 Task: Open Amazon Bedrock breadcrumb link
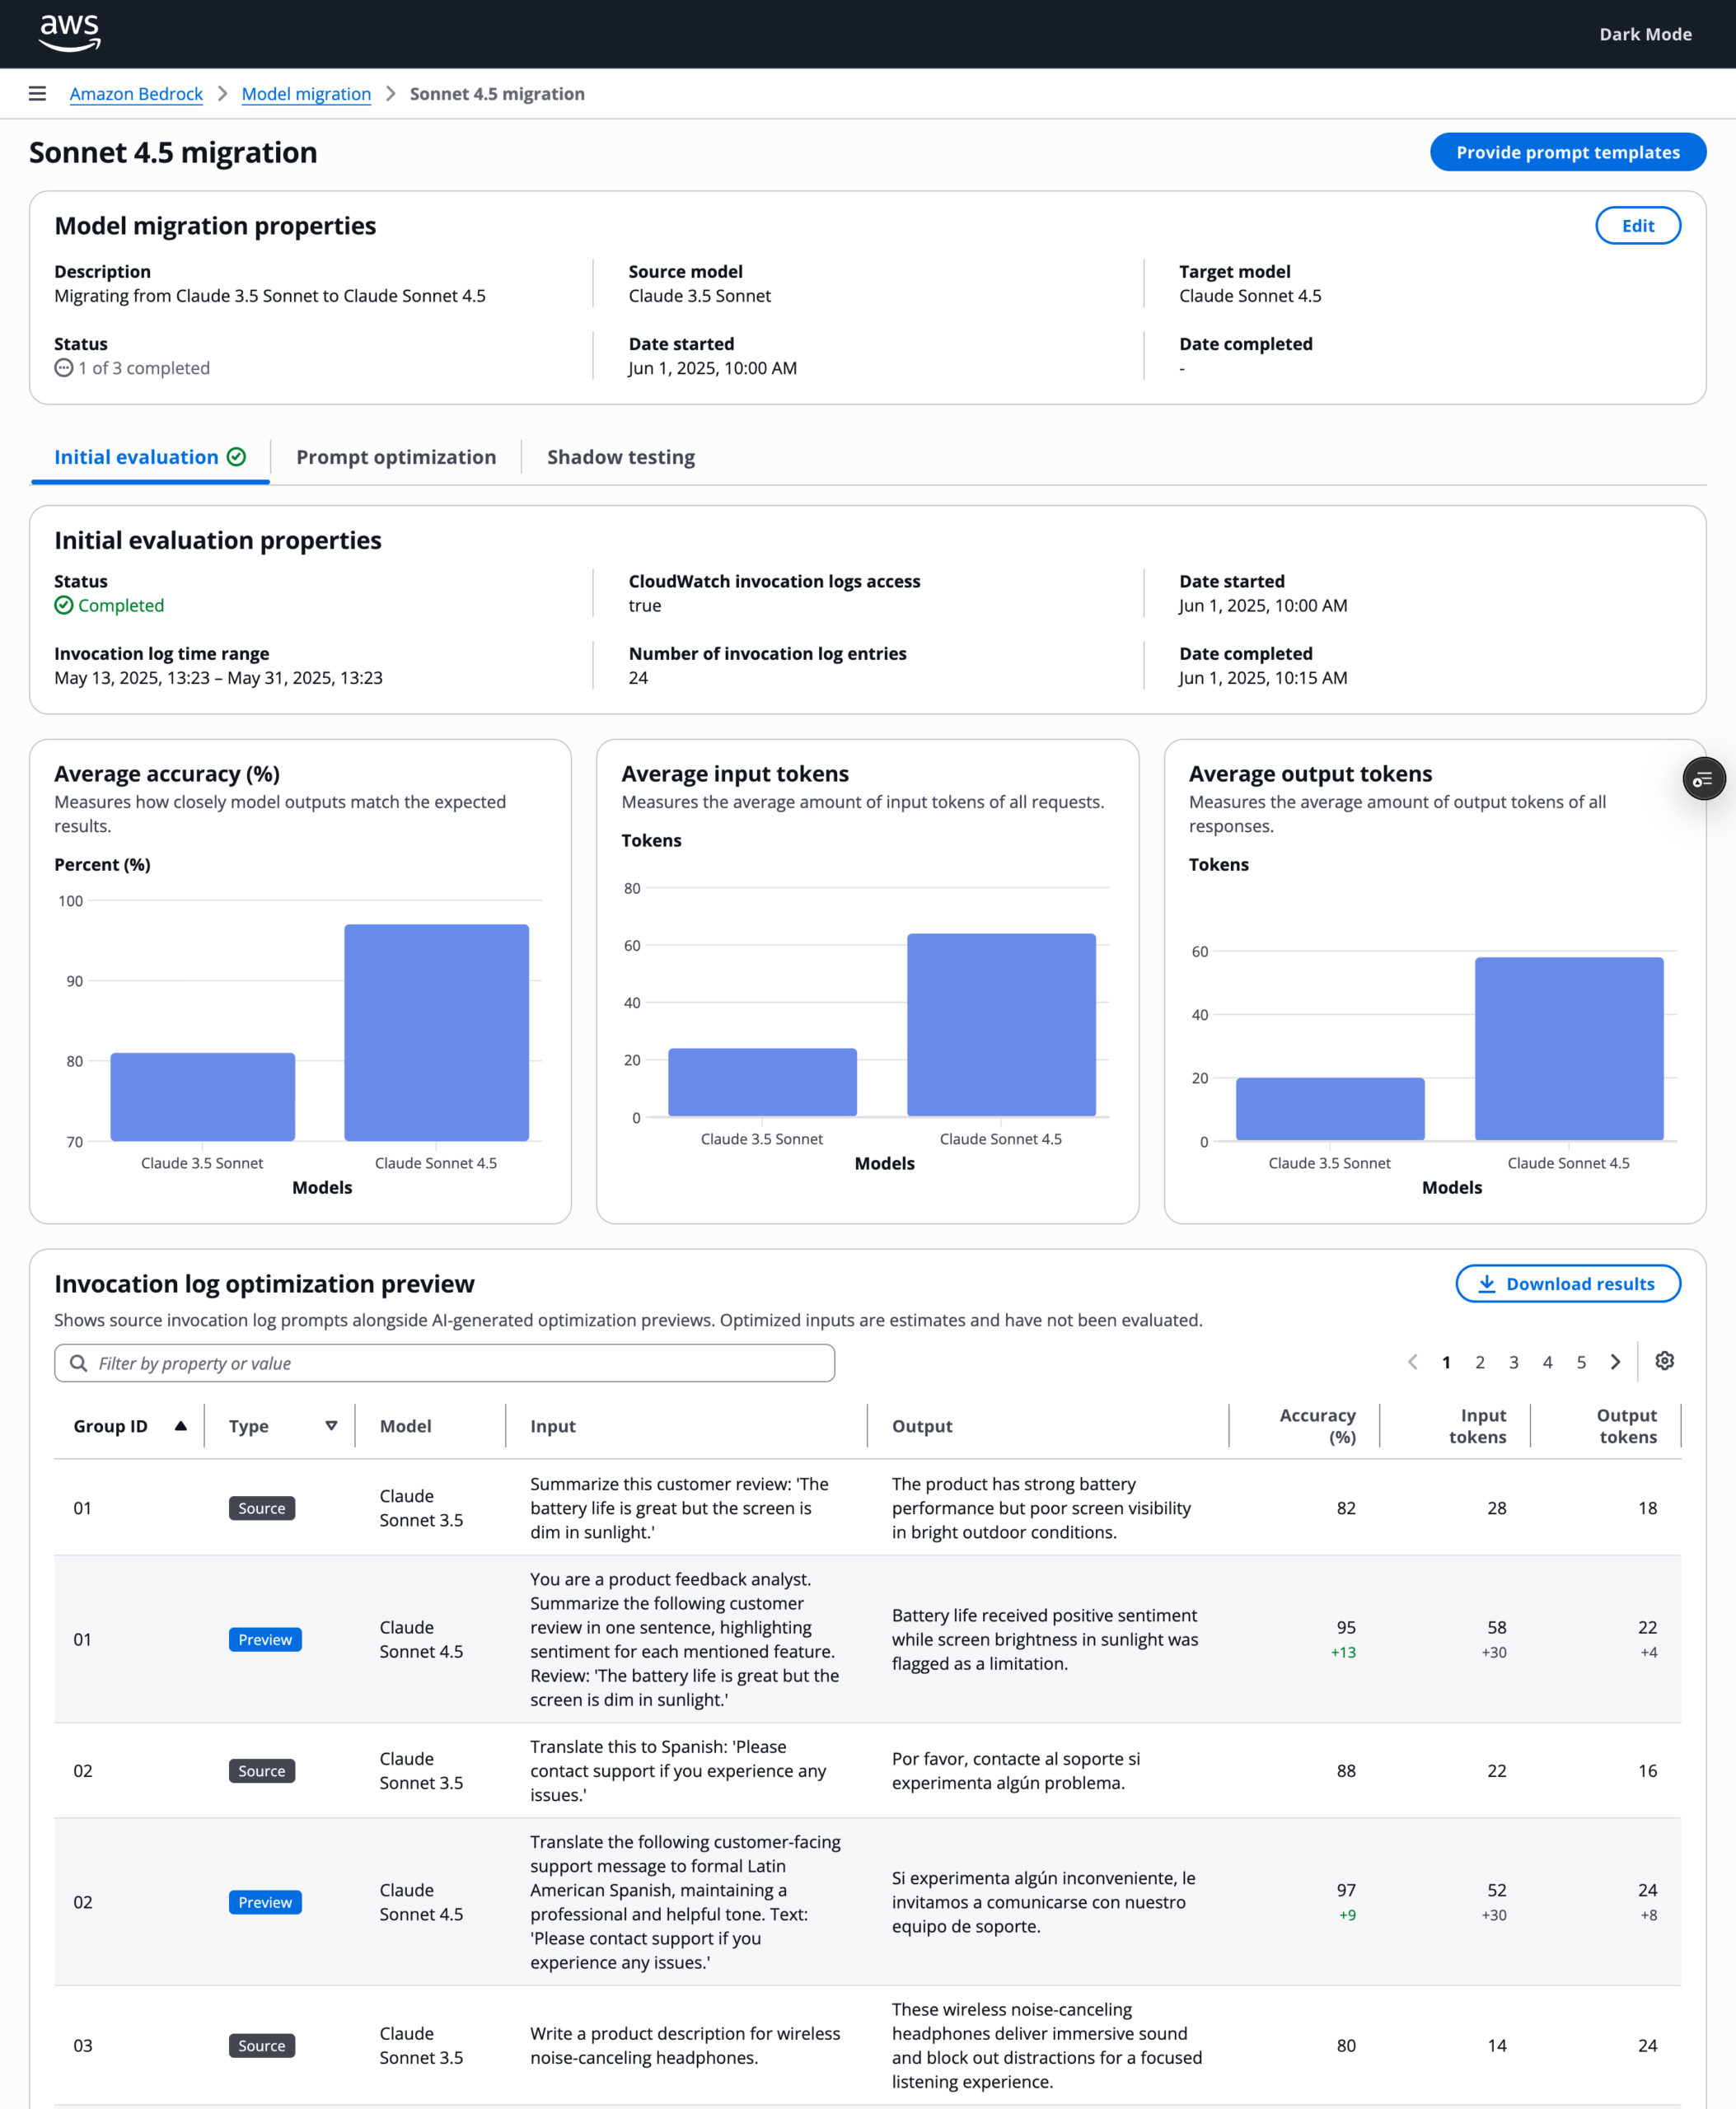coord(136,94)
